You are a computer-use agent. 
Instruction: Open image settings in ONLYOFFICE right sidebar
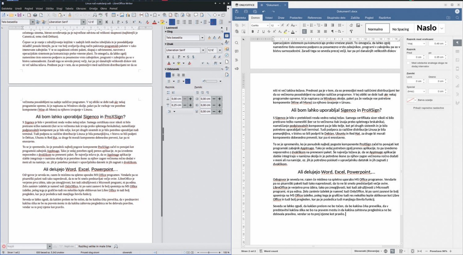coord(458,60)
